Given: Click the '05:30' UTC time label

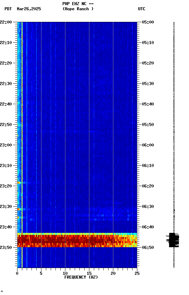Looking at the screenshot, I should point(148,84).
